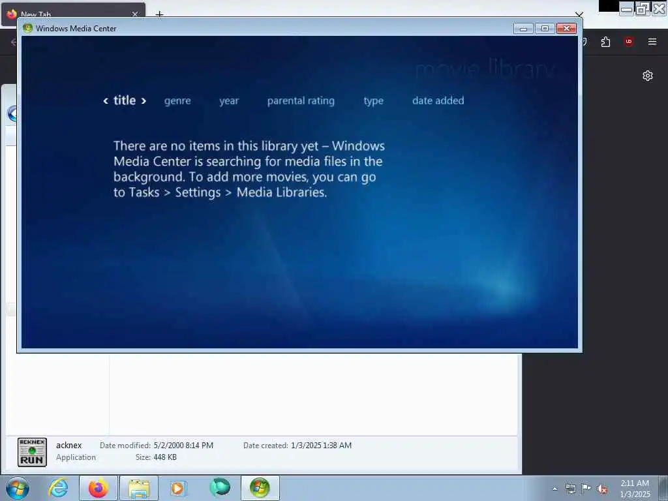
Task: Click Date created value 1/3/2025 1:38 AM
Action: [321, 446]
